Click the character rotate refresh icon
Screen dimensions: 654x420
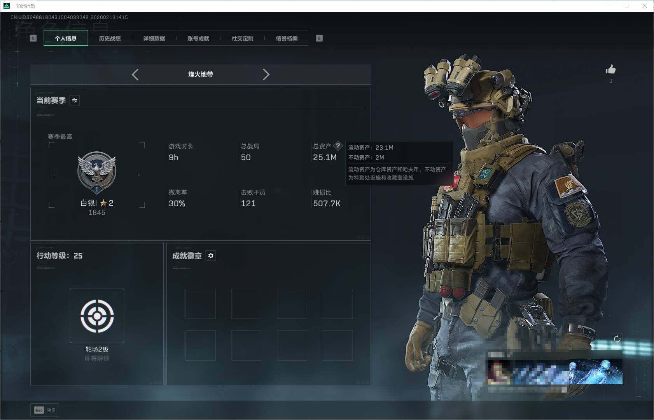[618, 338]
